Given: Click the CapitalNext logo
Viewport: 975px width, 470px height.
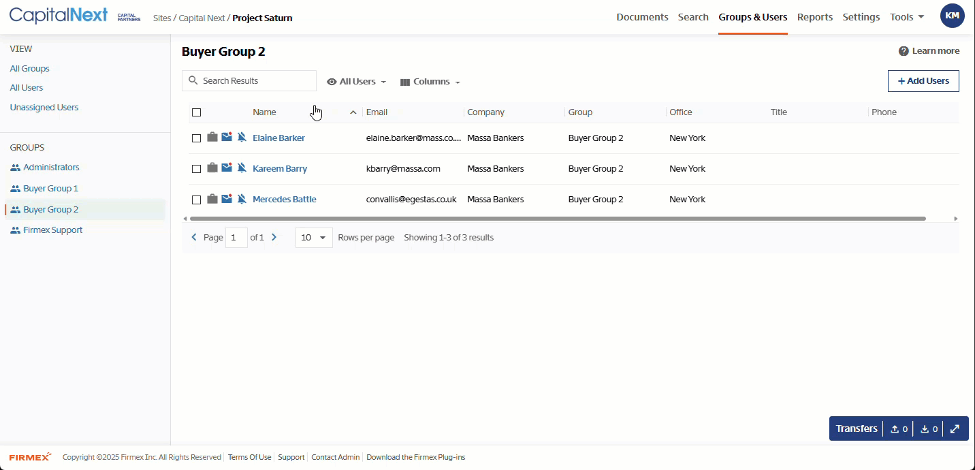Looking at the screenshot, I should point(59,16).
